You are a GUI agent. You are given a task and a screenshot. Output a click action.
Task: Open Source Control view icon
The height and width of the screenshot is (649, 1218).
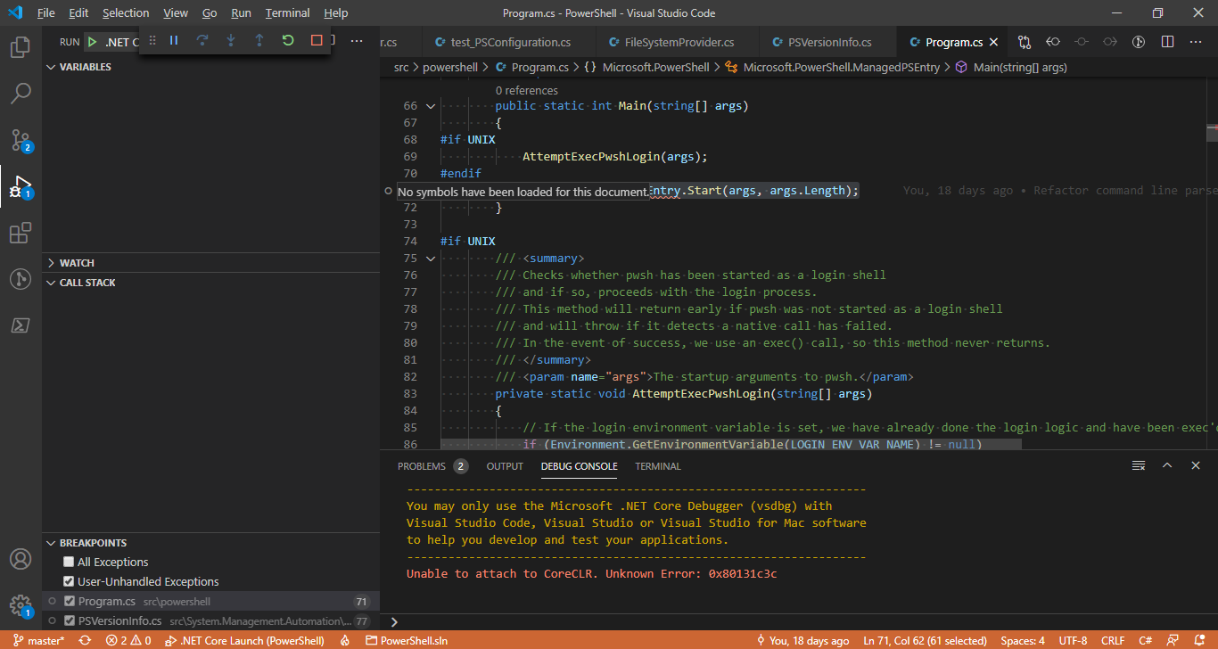point(20,140)
